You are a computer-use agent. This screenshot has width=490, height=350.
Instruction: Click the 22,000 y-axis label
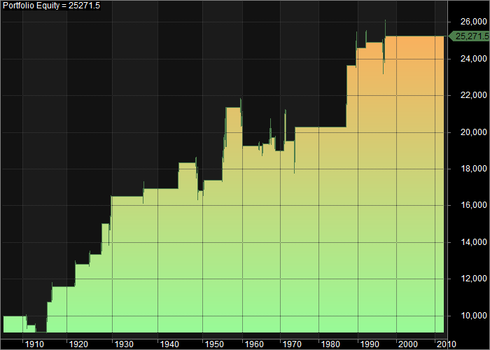pyautogui.click(x=474, y=95)
